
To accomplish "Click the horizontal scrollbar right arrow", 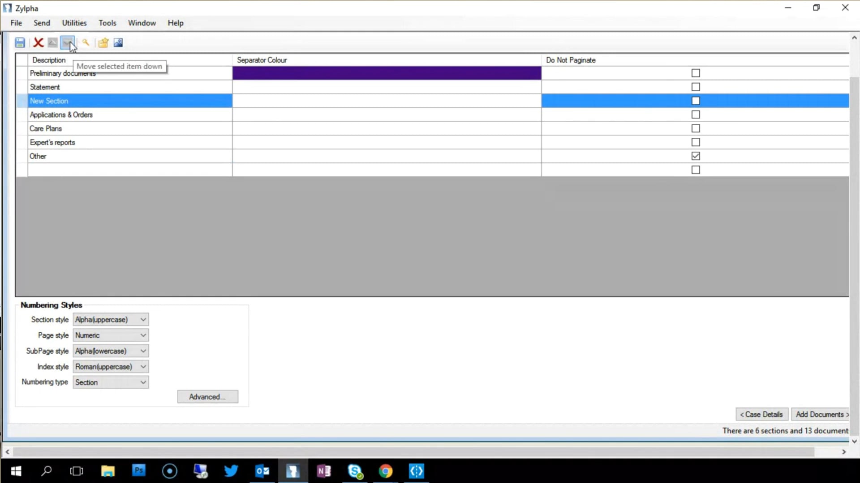I will pyautogui.click(x=844, y=452).
